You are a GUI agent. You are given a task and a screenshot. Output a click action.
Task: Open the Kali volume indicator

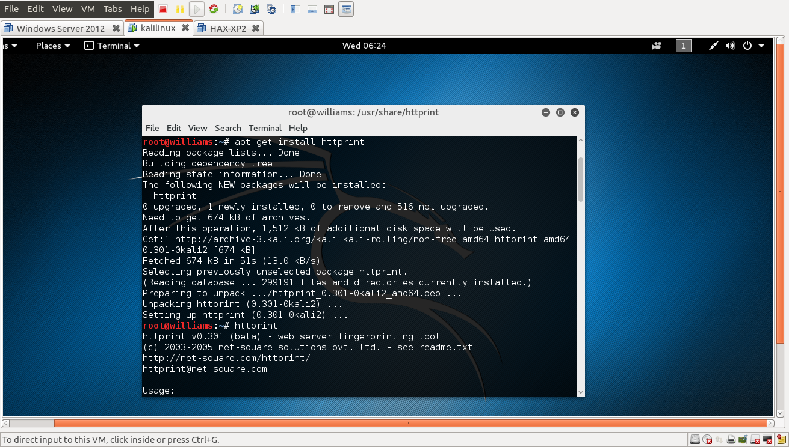pos(731,46)
